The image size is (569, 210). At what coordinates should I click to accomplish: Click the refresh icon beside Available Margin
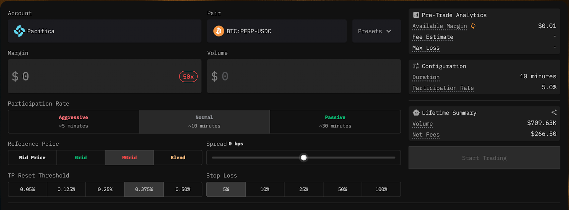click(473, 26)
